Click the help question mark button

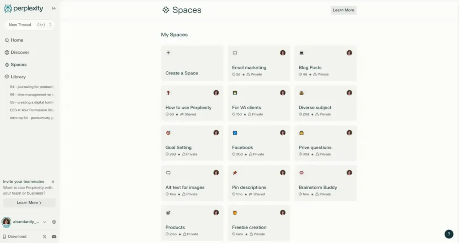coord(449,234)
